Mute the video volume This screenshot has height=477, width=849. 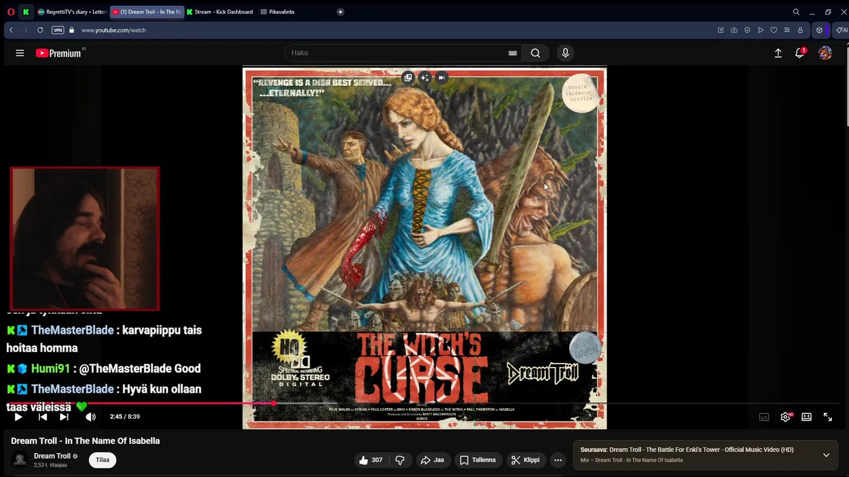coord(91,417)
